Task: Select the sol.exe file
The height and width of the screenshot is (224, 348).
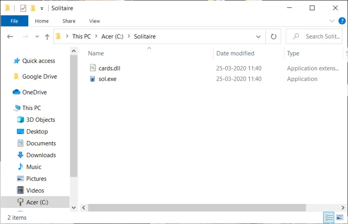Action: point(107,79)
